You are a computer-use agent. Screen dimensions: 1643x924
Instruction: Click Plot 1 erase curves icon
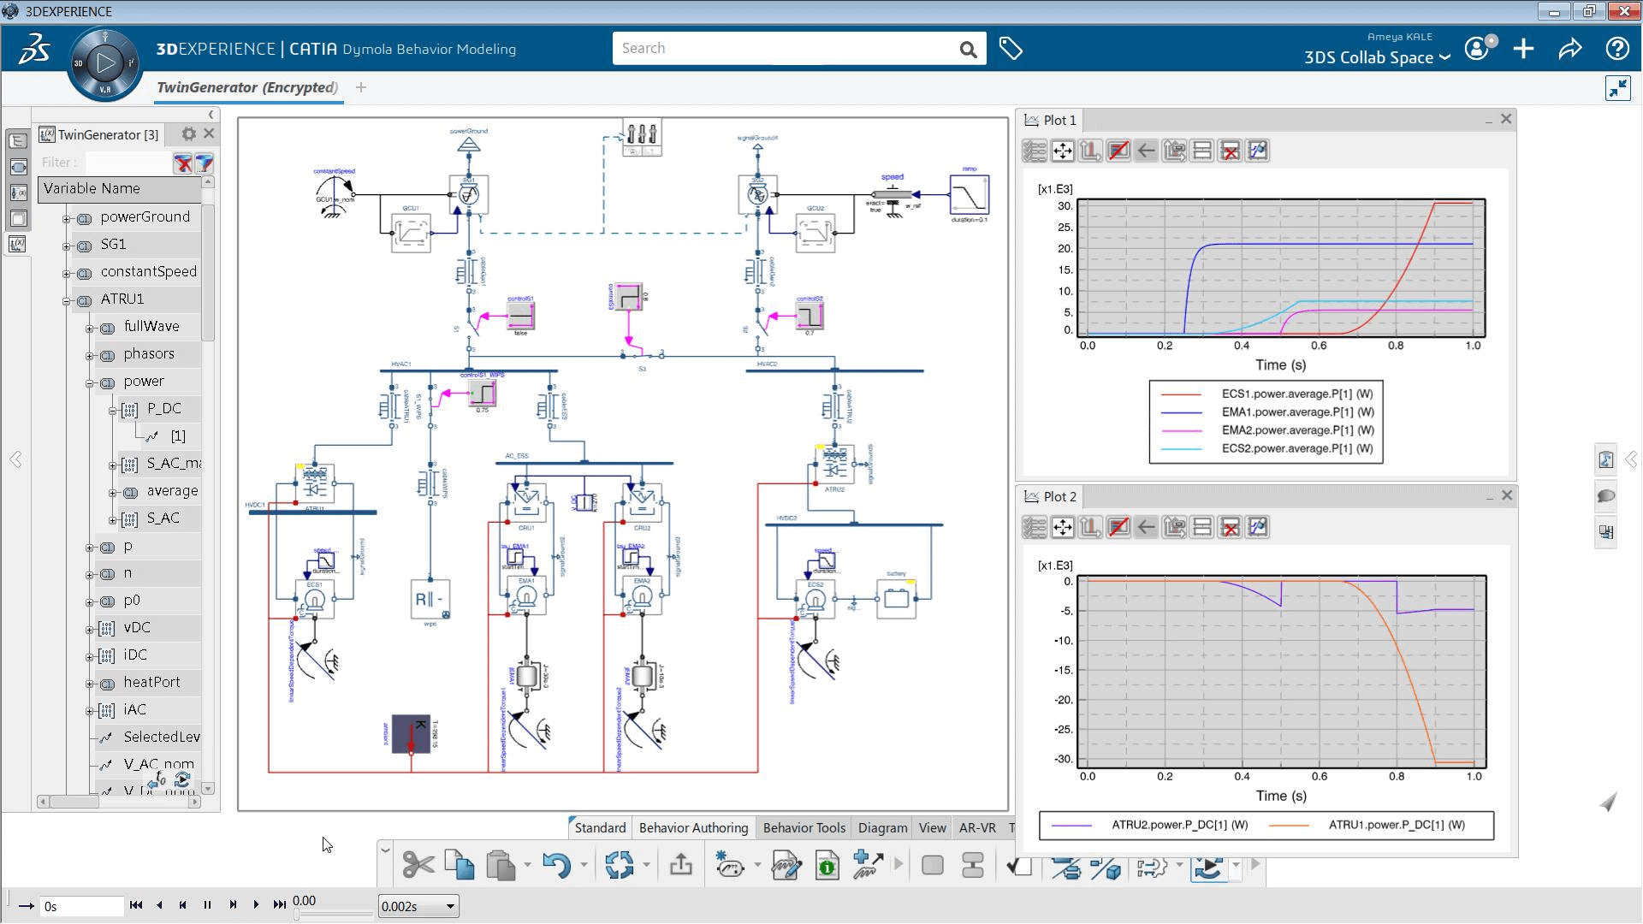[x=1118, y=151]
